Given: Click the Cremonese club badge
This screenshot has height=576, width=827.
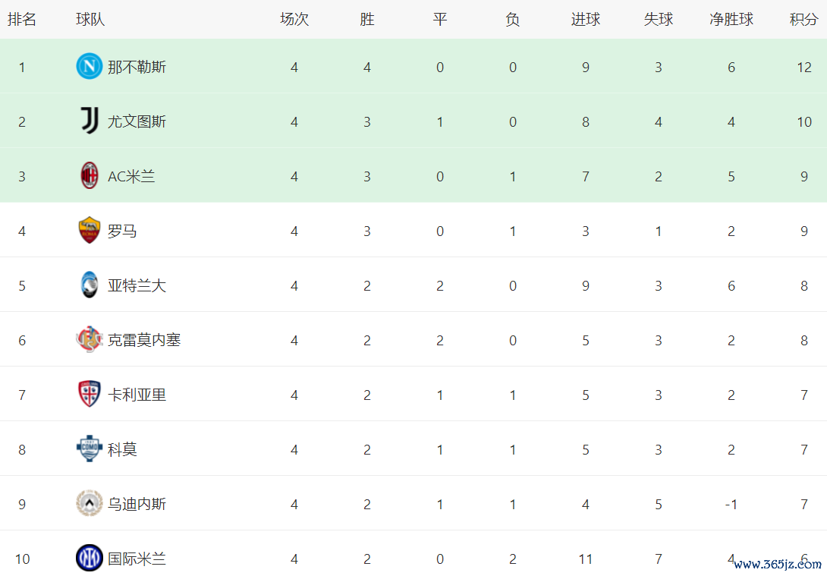Looking at the screenshot, I should coord(90,340).
